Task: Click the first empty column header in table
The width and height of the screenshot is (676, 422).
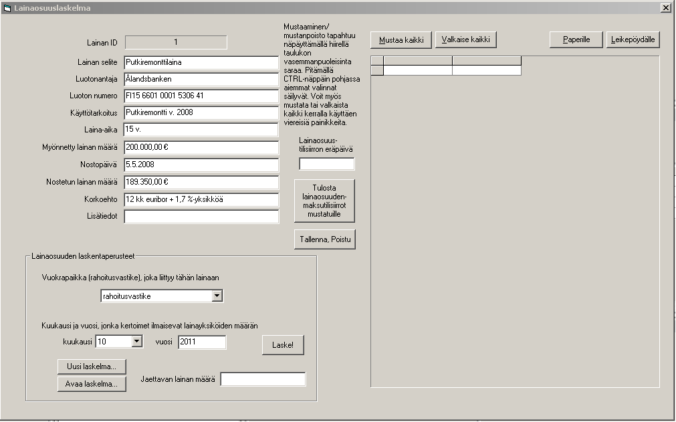Action: coord(418,60)
